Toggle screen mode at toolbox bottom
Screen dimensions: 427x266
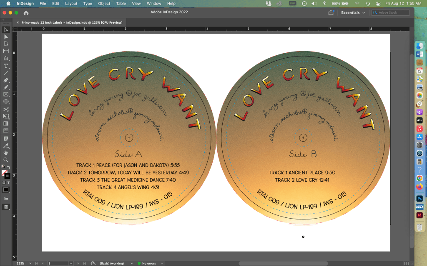pos(6,207)
